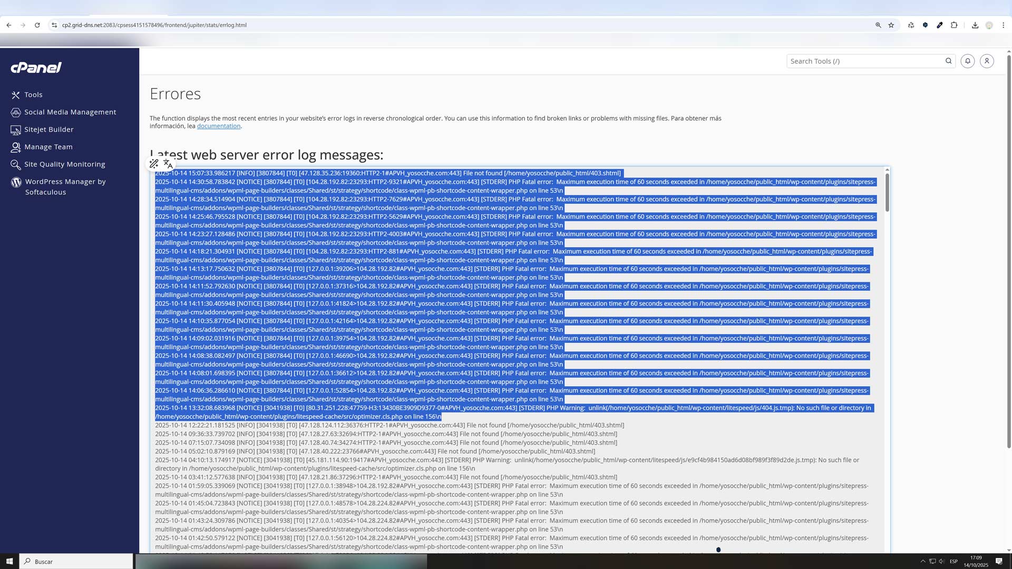
Task: Bookmark this page with the star icon
Action: tap(891, 25)
